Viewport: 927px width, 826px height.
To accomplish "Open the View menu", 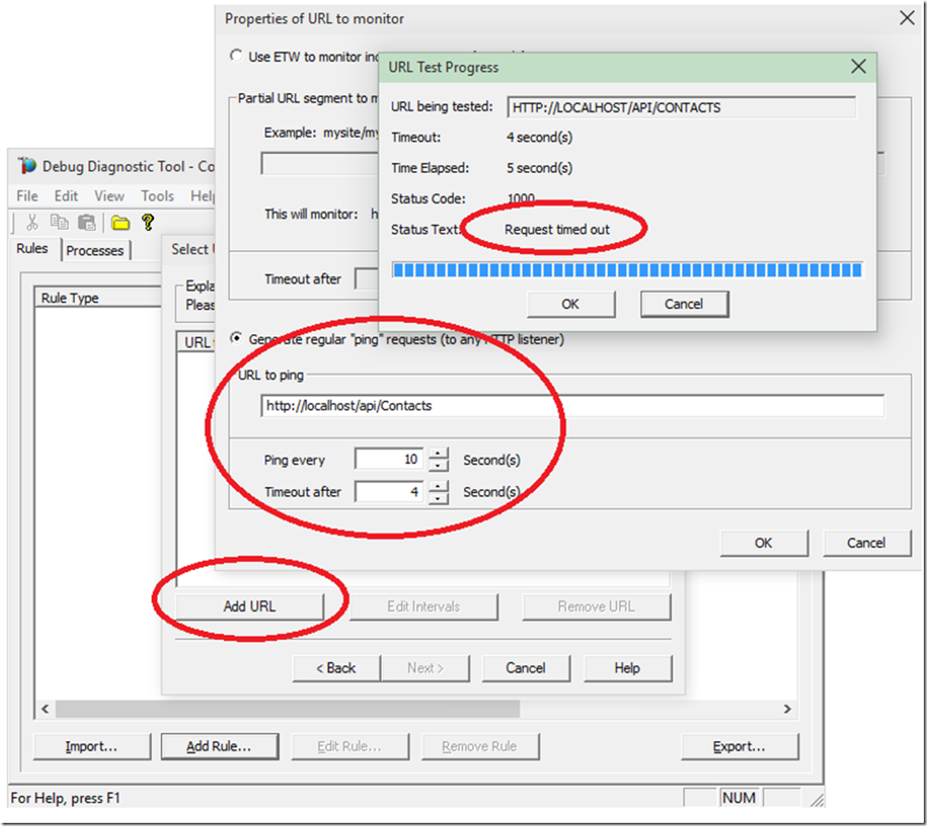I will pos(110,196).
